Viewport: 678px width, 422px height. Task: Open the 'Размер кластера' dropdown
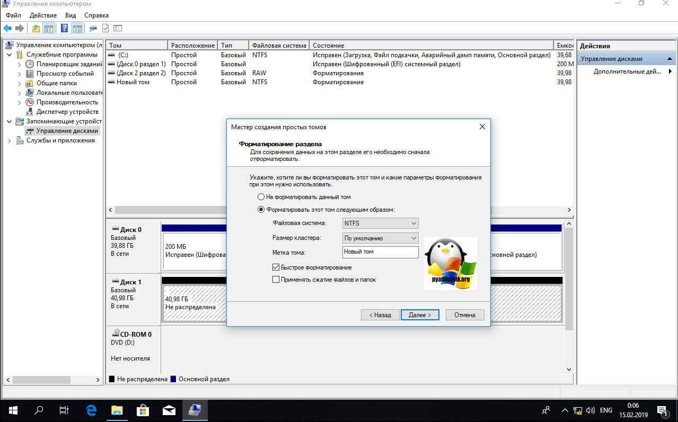click(x=380, y=238)
